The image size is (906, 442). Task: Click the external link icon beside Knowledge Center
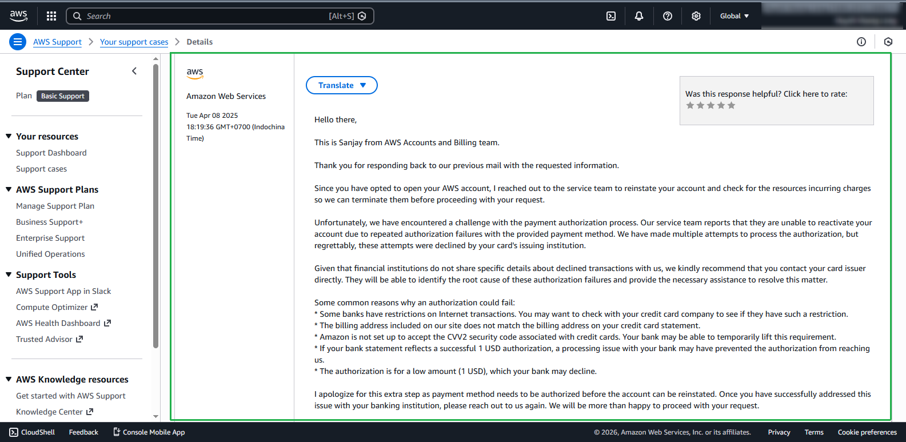click(90, 412)
